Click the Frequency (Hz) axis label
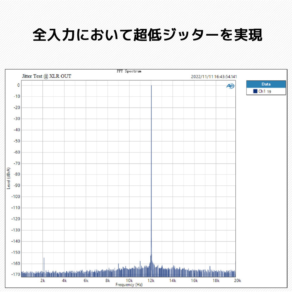 point(129,284)
